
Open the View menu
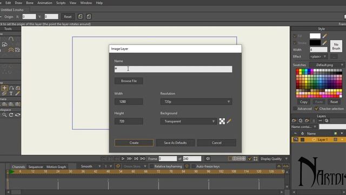(x=73, y=3)
